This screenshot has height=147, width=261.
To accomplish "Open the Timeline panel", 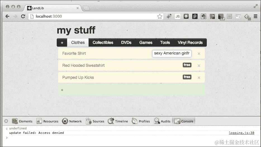I will coord(118,121).
